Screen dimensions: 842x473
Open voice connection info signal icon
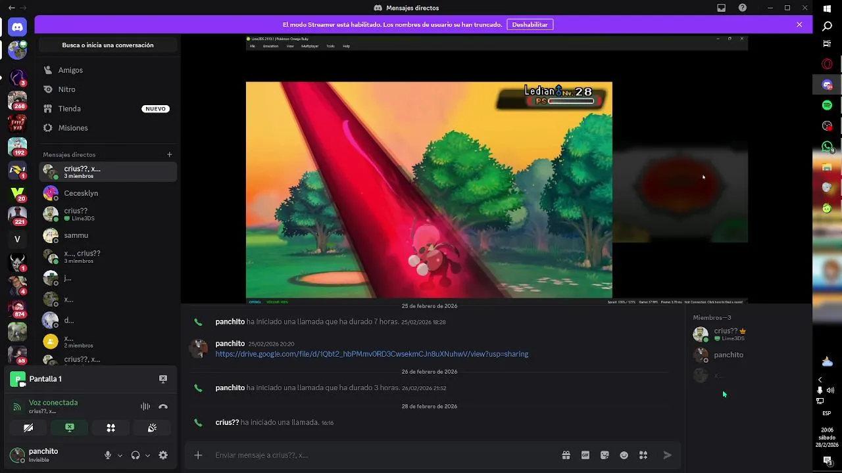pyautogui.click(x=17, y=407)
